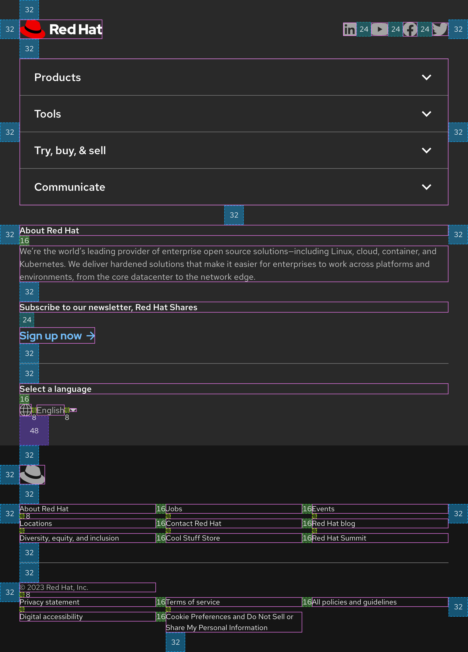Open the Products accordion heading

point(234,77)
